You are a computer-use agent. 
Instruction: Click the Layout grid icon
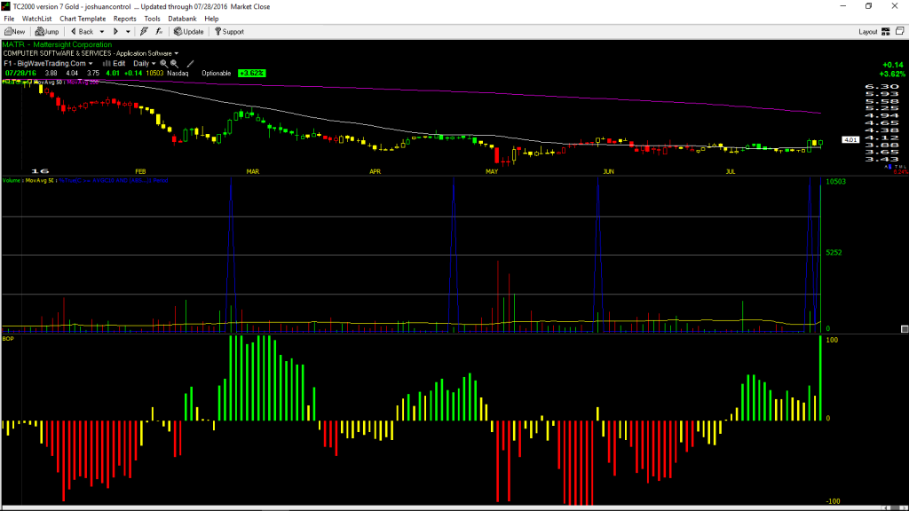886,32
